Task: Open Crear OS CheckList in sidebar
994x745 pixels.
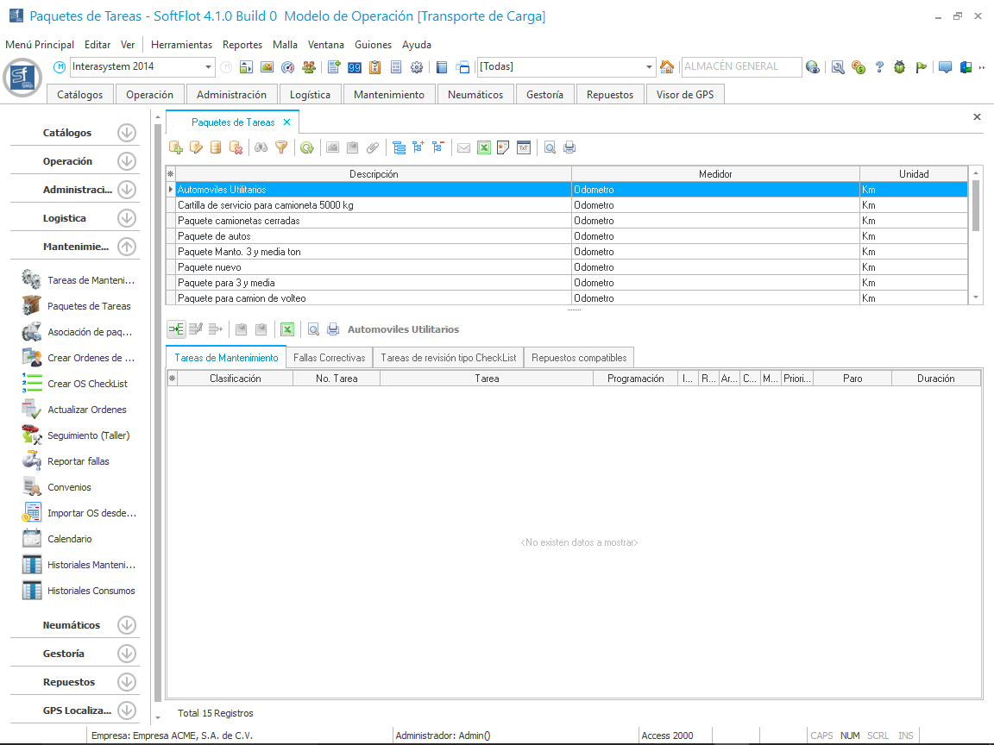Action: point(87,384)
